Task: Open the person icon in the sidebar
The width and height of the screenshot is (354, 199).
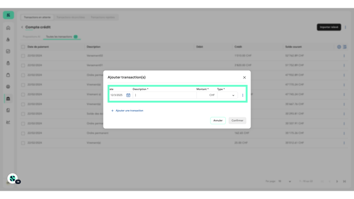Action: (8, 40)
